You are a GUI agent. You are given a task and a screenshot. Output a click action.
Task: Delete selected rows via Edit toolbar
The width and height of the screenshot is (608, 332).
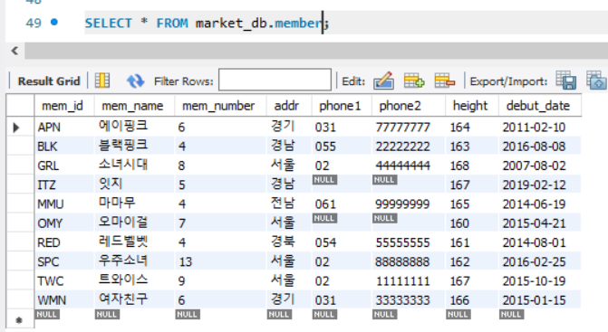[444, 81]
